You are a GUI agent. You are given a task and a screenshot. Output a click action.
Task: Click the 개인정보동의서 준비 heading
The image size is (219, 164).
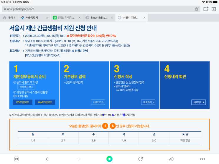coord(29,77)
